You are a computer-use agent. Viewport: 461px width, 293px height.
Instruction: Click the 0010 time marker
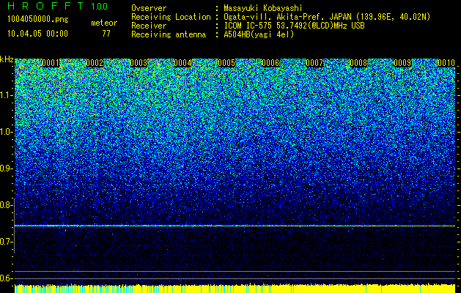446,63
